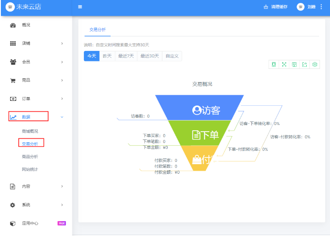330x236 pixels.
Task: Click the 订单 money icon
Action: click(x=13, y=99)
